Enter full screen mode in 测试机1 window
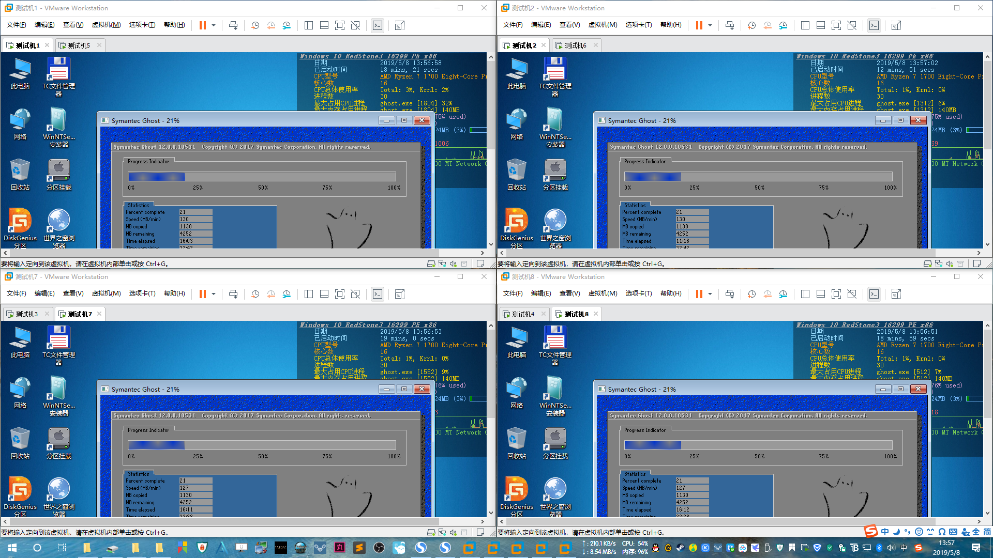This screenshot has width=993, height=558. pos(340,25)
